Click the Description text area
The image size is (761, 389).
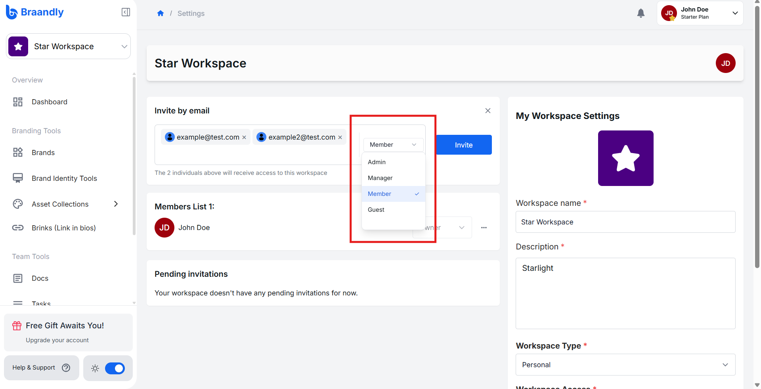pyautogui.click(x=625, y=293)
